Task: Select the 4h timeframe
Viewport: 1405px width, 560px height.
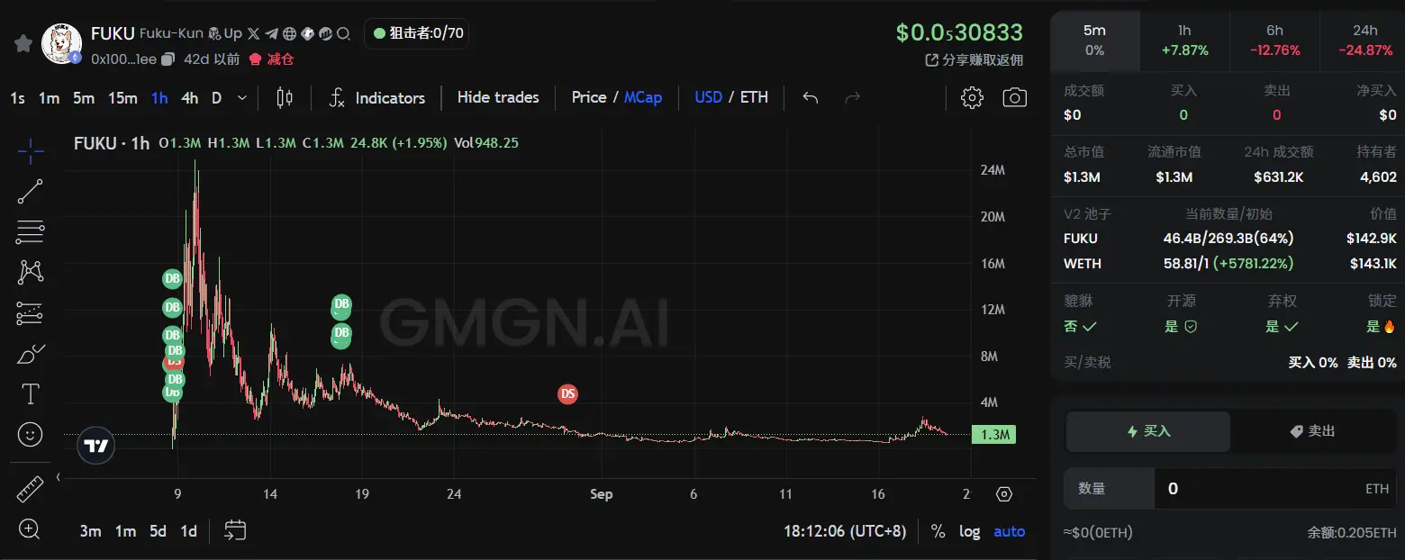Action: pos(189,98)
